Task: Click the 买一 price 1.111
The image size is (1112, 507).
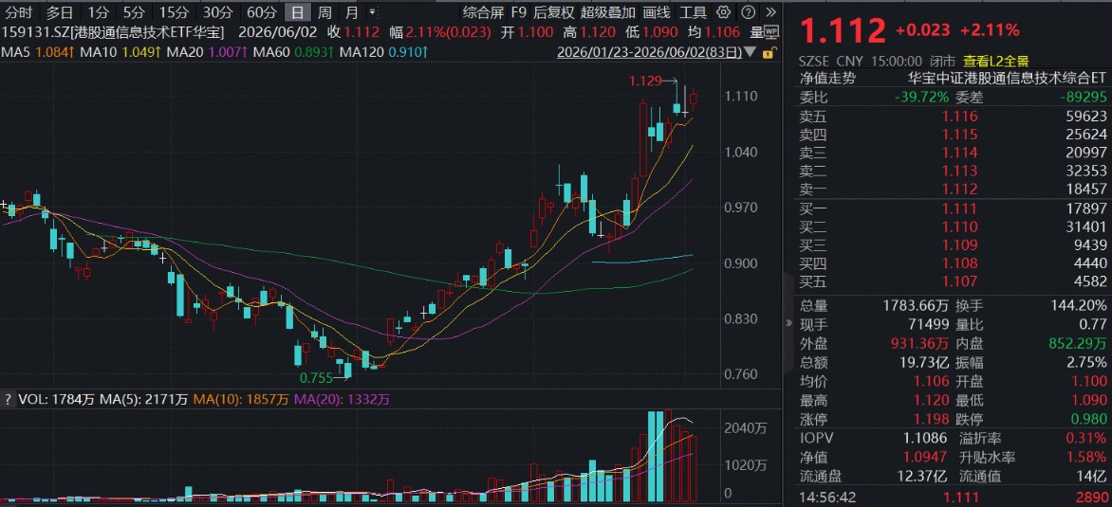Action: (959, 208)
